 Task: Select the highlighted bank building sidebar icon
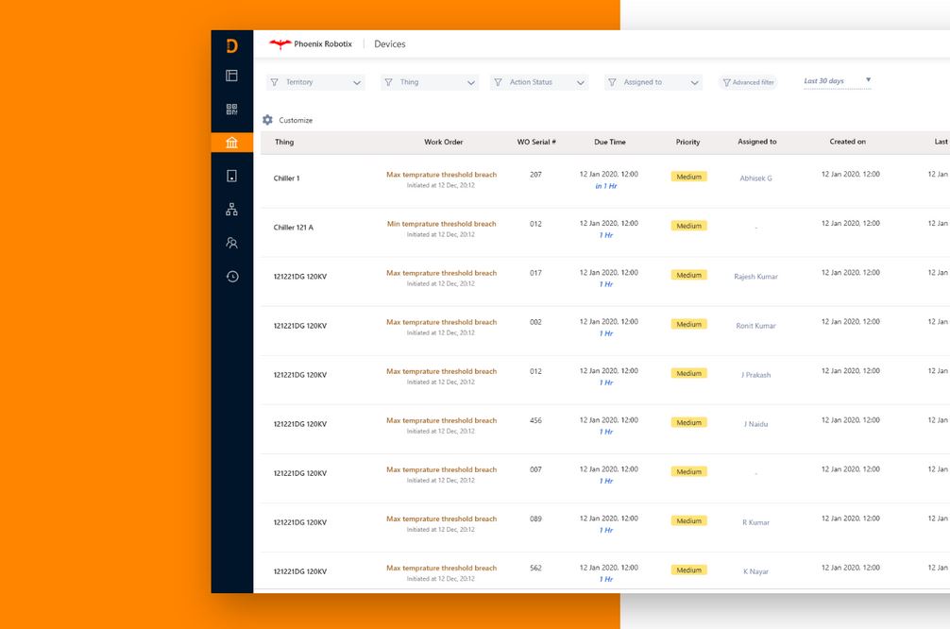tap(231, 143)
